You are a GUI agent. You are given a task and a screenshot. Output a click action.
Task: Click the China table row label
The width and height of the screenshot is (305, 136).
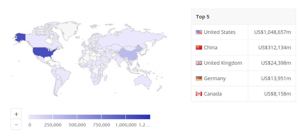(211, 48)
